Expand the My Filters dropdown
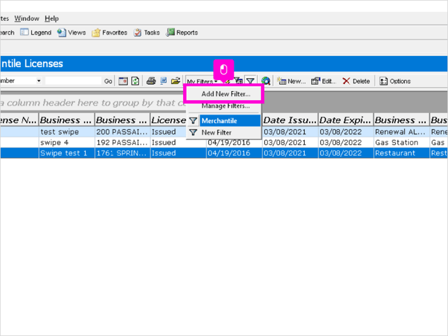 (202, 81)
